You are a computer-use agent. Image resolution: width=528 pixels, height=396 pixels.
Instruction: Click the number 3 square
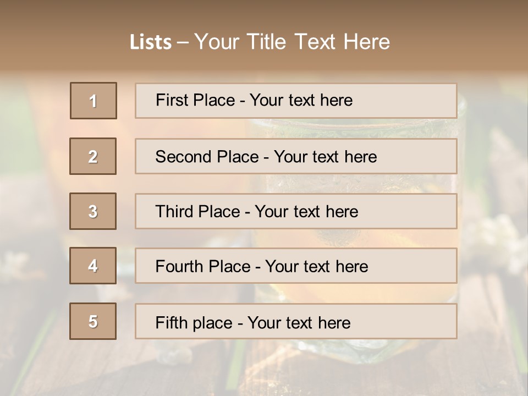coord(93,211)
